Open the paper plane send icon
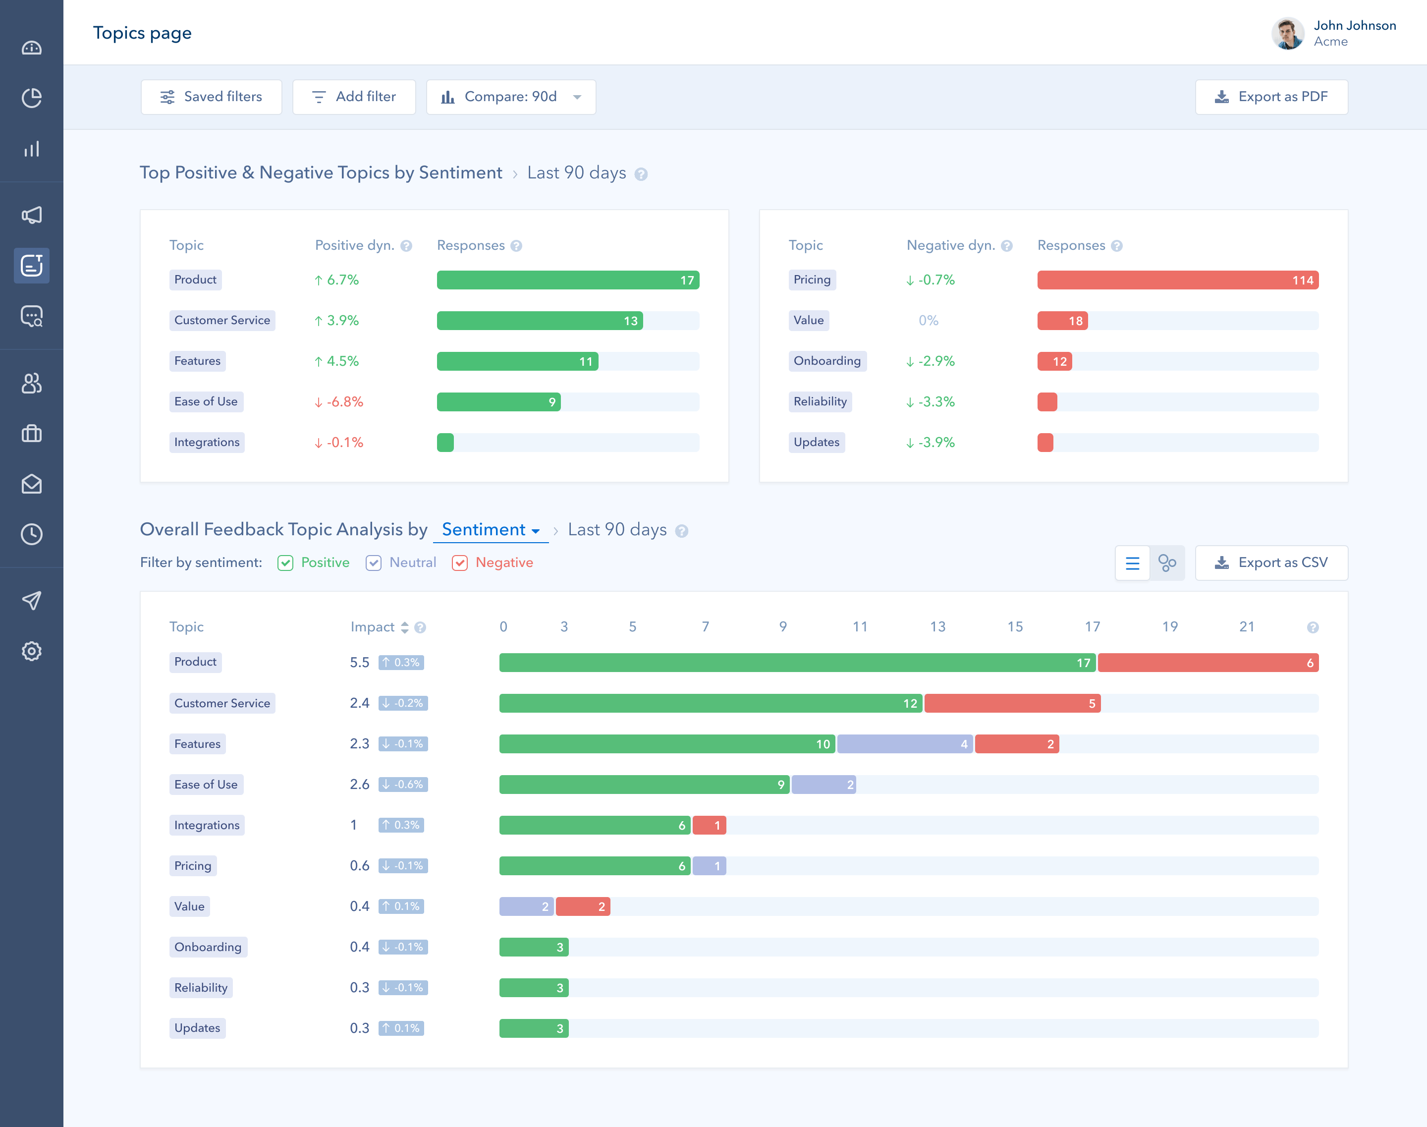This screenshot has width=1427, height=1127. (x=32, y=600)
